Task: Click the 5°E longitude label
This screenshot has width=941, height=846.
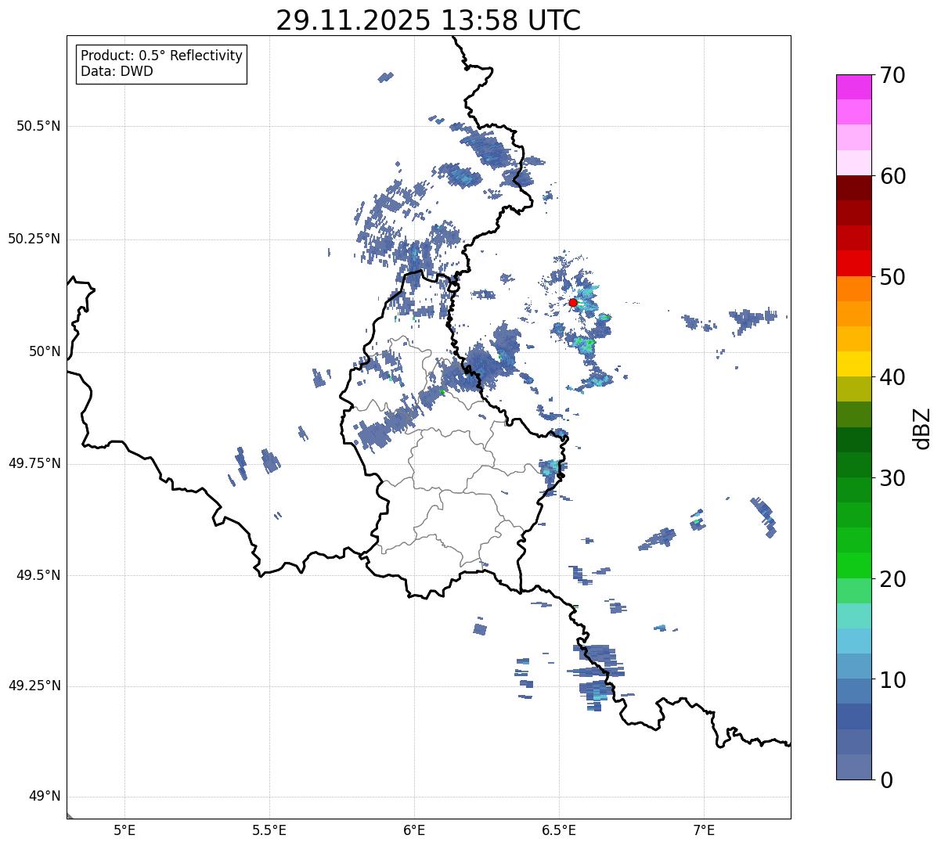Action: point(124,830)
